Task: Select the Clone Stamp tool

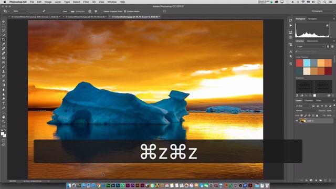Action: 4,71
